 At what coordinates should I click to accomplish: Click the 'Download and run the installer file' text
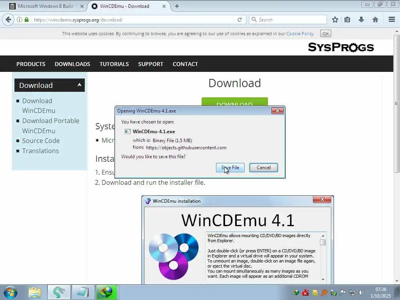153,182
